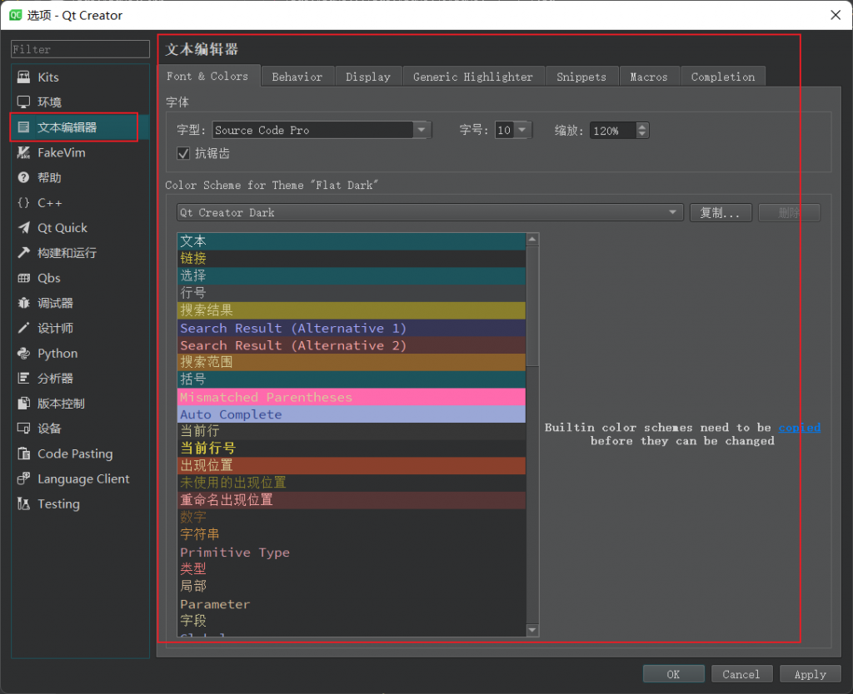
Task: Toggle the 抗锯齿 antialiasing checkbox
Action: tap(183, 154)
